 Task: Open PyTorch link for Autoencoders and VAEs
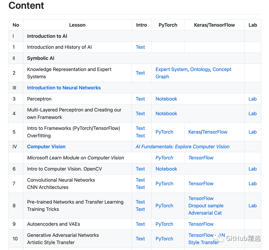(164, 224)
